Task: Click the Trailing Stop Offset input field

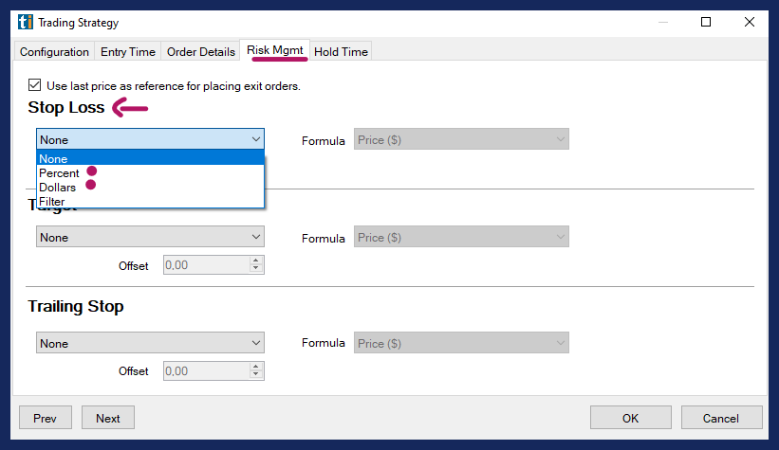Action: [206, 371]
